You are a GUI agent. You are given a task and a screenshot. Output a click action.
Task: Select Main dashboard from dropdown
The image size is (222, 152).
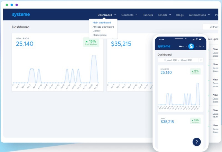[102, 23]
